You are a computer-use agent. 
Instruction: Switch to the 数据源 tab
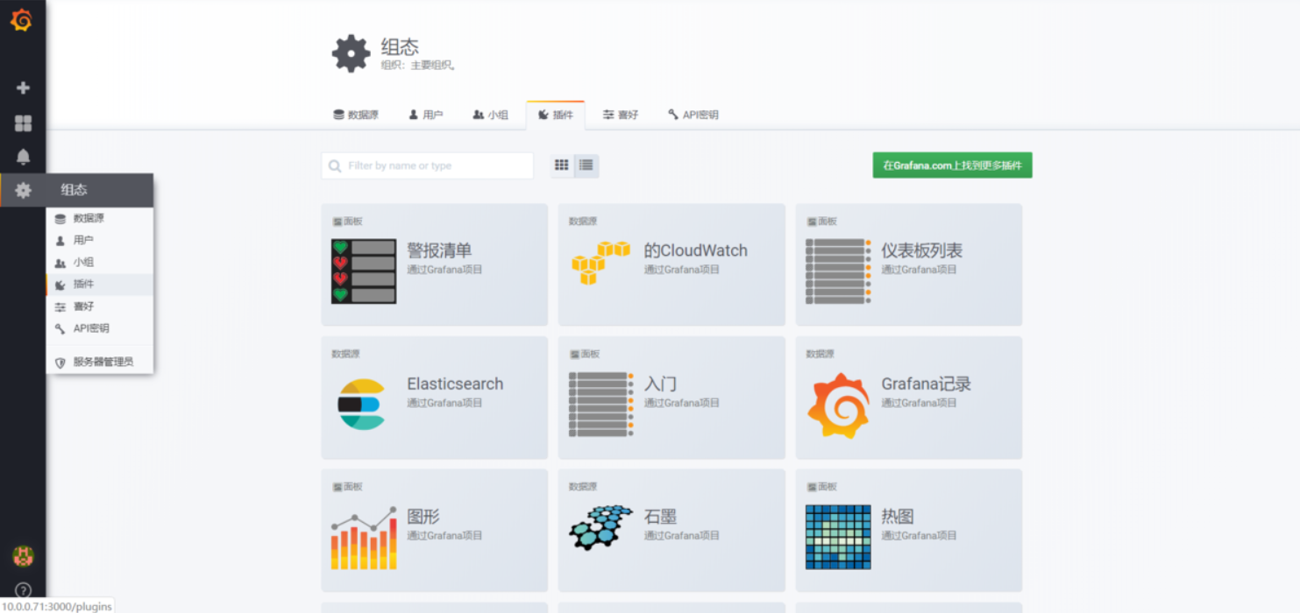point(356,115)
